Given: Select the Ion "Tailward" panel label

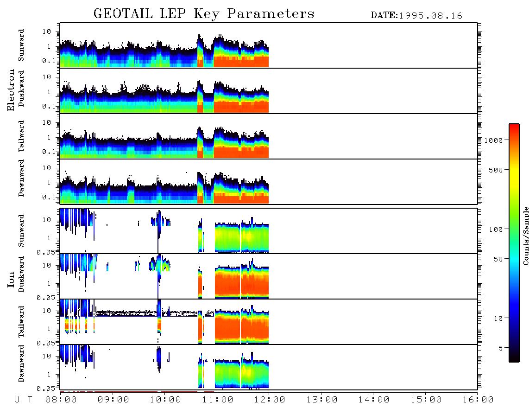Looking at the screenshot, I should coord(21,322).
